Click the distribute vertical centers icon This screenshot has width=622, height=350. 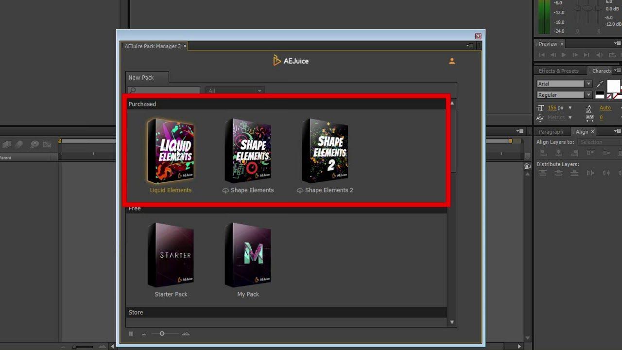pyautogui.click(x=559, y=173)
